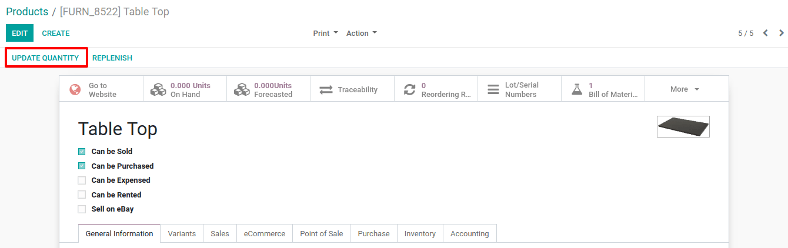Switch to the Inventory tab

pos(420,233)
